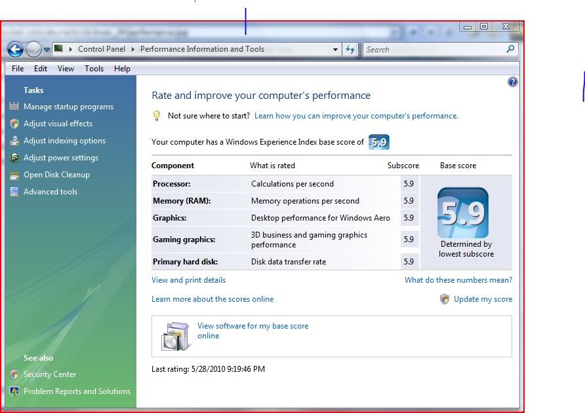The height and width of the screenshot is (413, 585).
Task: Click the large 5.9 base score tile
Action: [x=462, y=213]
